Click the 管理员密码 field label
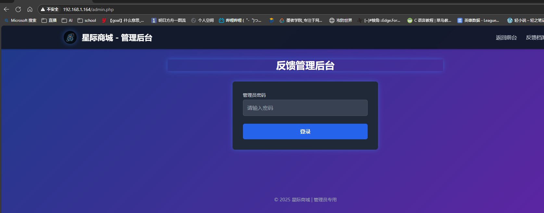This screenshot has width=544, height=213. pos(254,95)
